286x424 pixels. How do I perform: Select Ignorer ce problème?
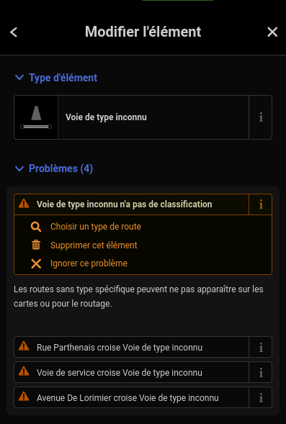point(89,263)
